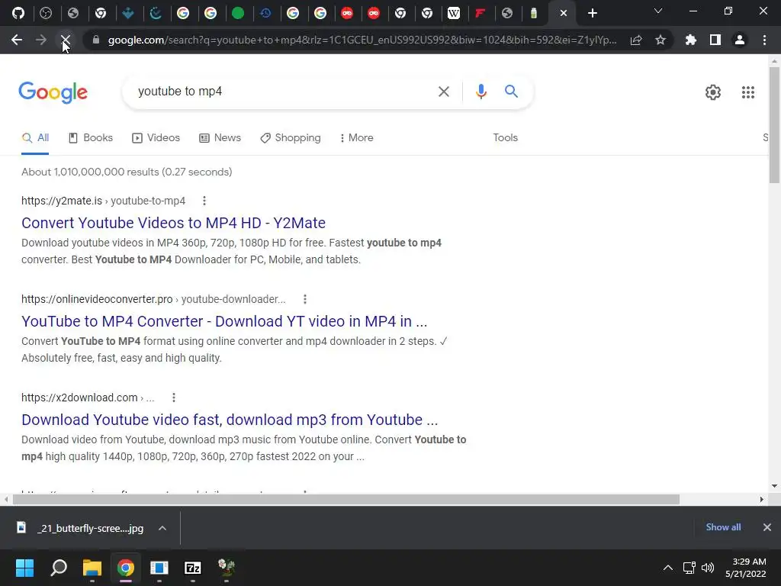Click the https://onlinevideoconverter.pro URL text
Viewport: 781px width, 586px height.
pos(97,299)
